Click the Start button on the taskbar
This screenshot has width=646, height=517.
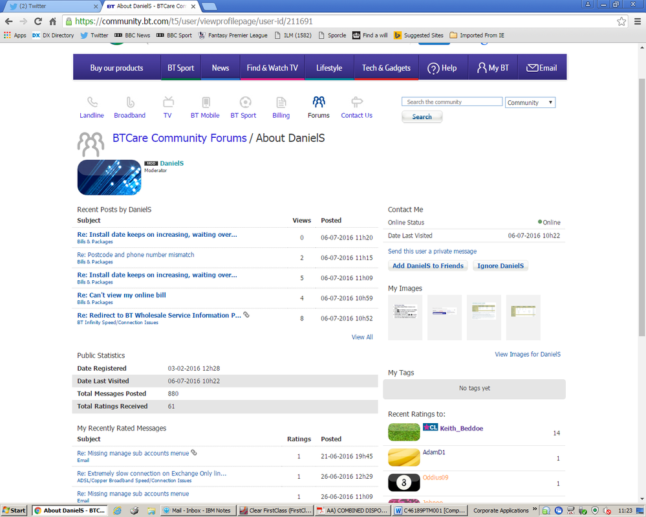pos(14,511)
